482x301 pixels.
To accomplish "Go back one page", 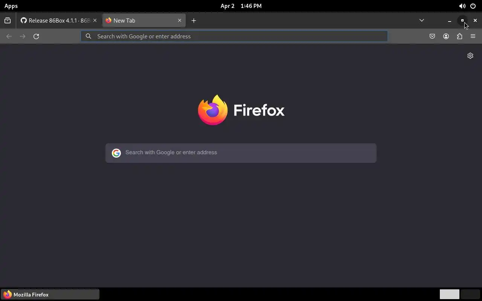I will click(x=9, y=36).
